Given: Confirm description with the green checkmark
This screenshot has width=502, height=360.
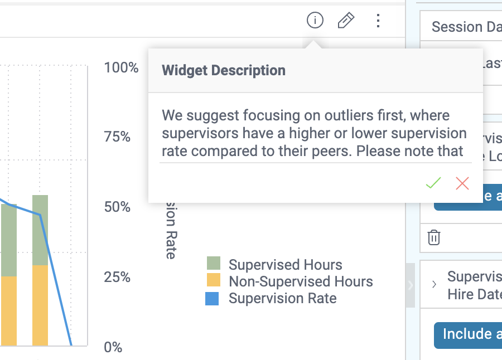Looking at the screenshot, I should click(x=433, y=183).
